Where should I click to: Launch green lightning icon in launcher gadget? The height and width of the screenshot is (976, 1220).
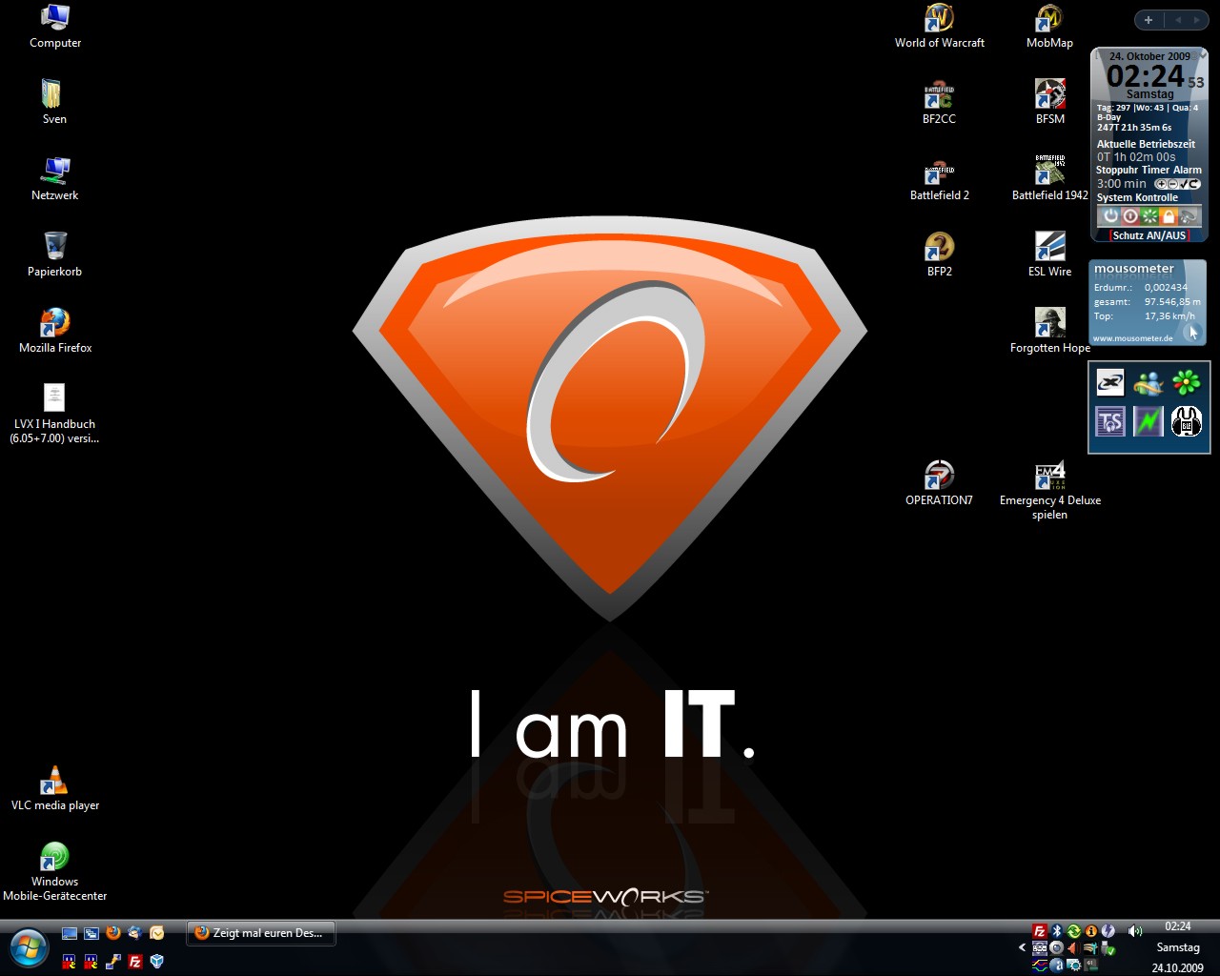coord(1149,421)
